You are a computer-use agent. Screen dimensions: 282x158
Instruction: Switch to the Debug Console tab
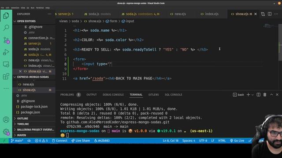pos(113,95)
